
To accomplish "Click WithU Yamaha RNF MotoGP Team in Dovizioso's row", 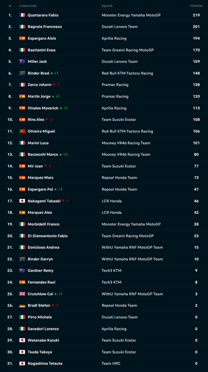I will point(132,247).
